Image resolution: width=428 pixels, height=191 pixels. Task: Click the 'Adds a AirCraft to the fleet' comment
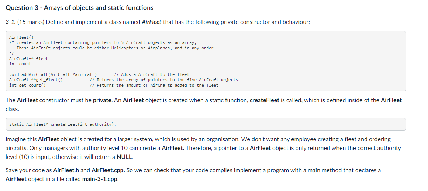coord(152,74)
